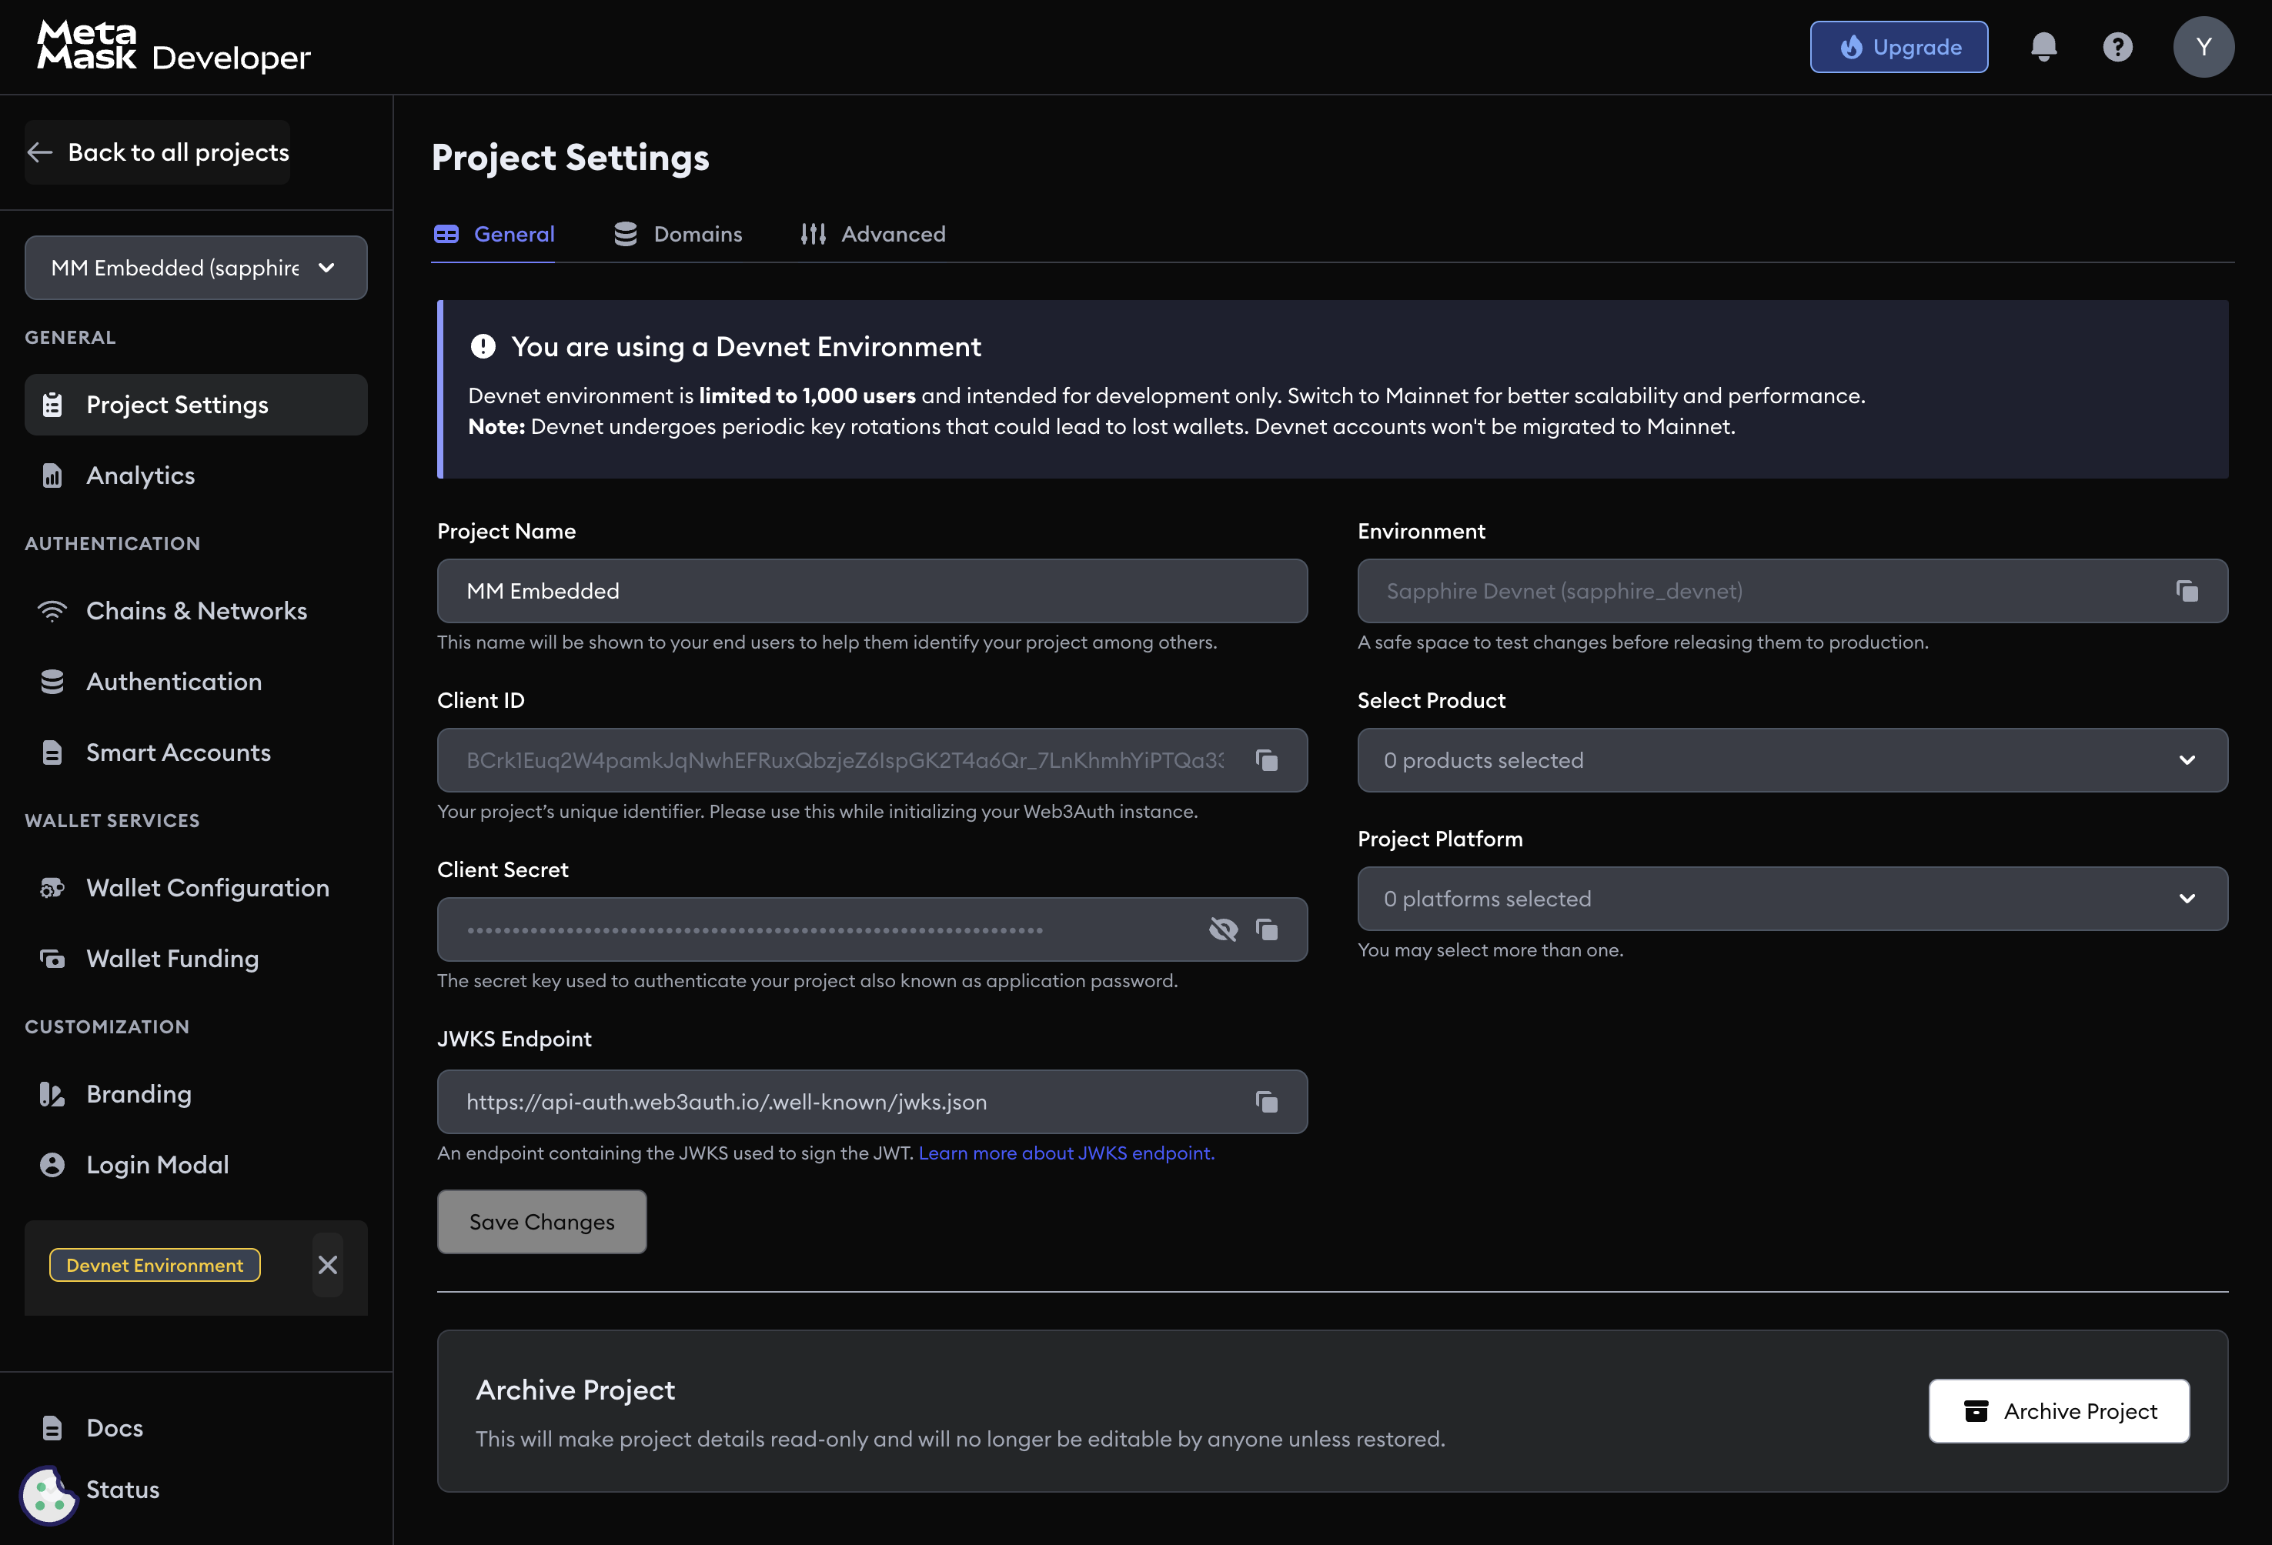Go back to all projects

[x=159, y=152]
